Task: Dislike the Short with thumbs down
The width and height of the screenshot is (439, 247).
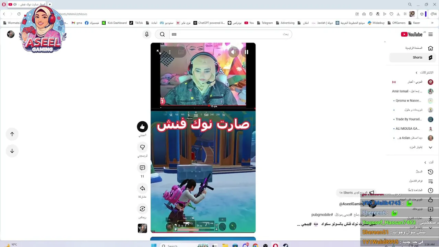Action: (142, 147)
